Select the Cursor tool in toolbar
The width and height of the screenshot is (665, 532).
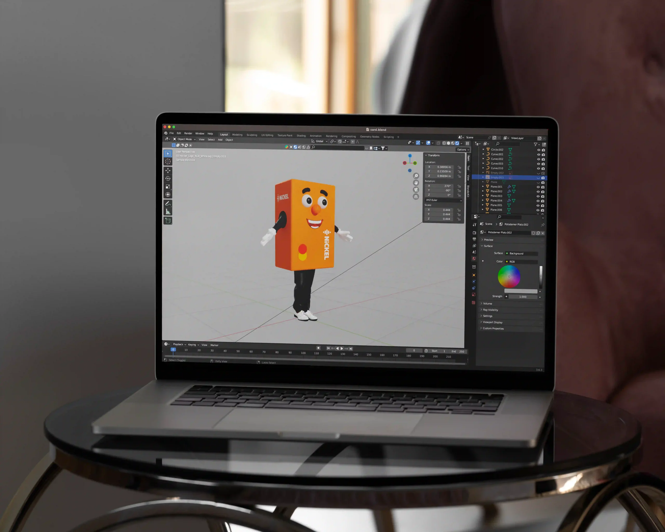(x=168, y=162)
